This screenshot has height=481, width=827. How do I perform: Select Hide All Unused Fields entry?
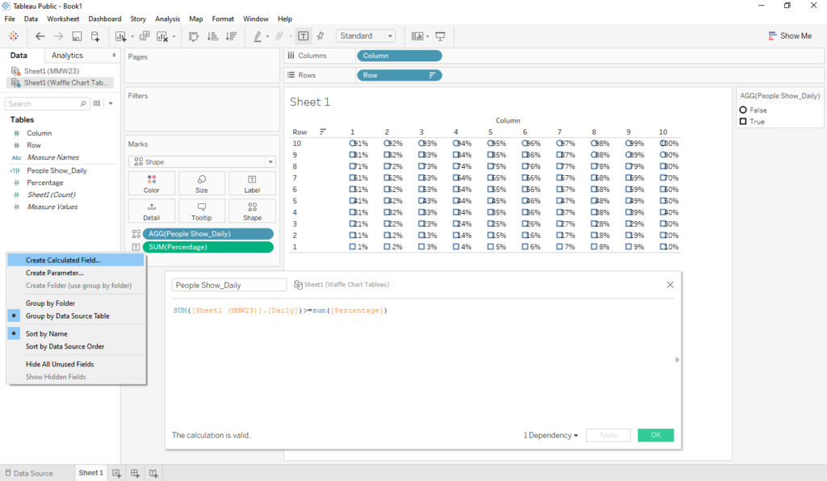[x=76, y=365]
